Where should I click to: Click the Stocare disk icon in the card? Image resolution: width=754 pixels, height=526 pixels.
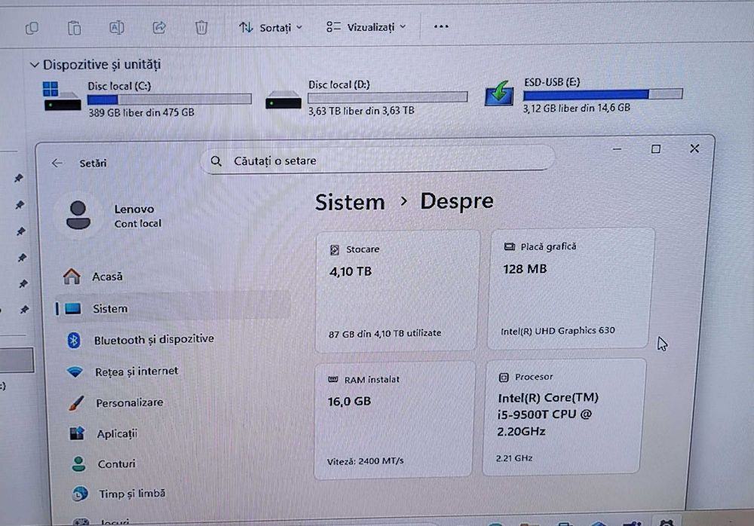(x=335, y=249)
